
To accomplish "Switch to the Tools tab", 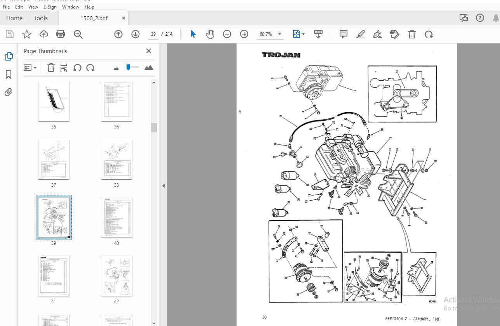I will pos(41,18).
